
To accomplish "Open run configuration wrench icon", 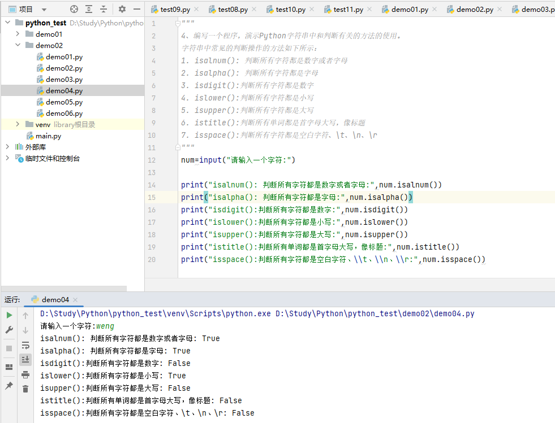I will (9, 330).
